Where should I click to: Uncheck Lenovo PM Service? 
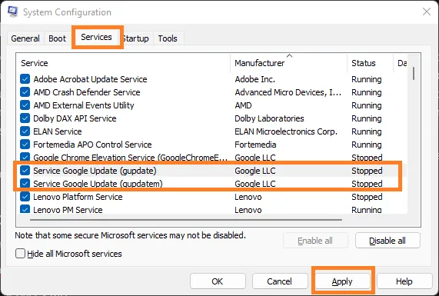click(x=25, y=209)
